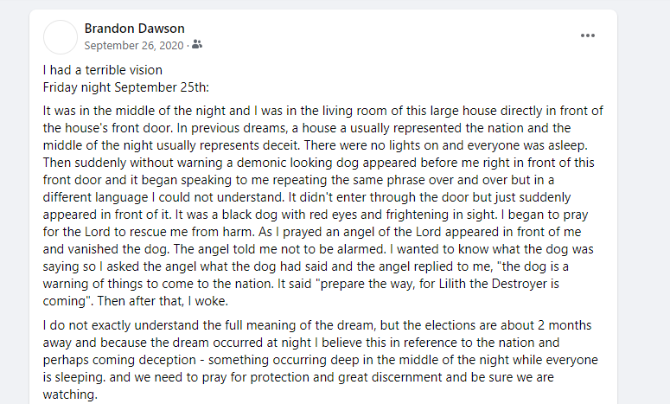Open the September 26, 2020 timestamp link

[134, 45]
